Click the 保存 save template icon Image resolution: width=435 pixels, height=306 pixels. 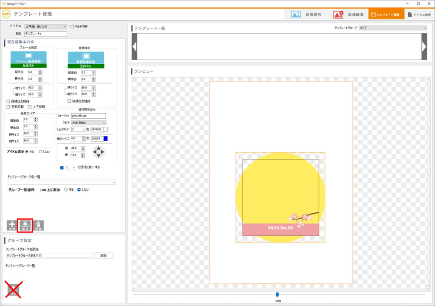25,225
